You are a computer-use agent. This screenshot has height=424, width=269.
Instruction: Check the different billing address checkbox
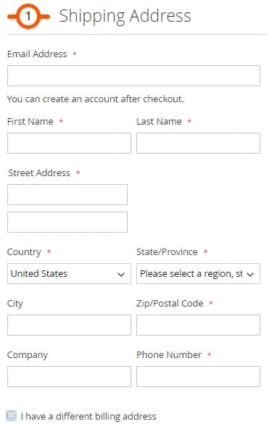11,415
